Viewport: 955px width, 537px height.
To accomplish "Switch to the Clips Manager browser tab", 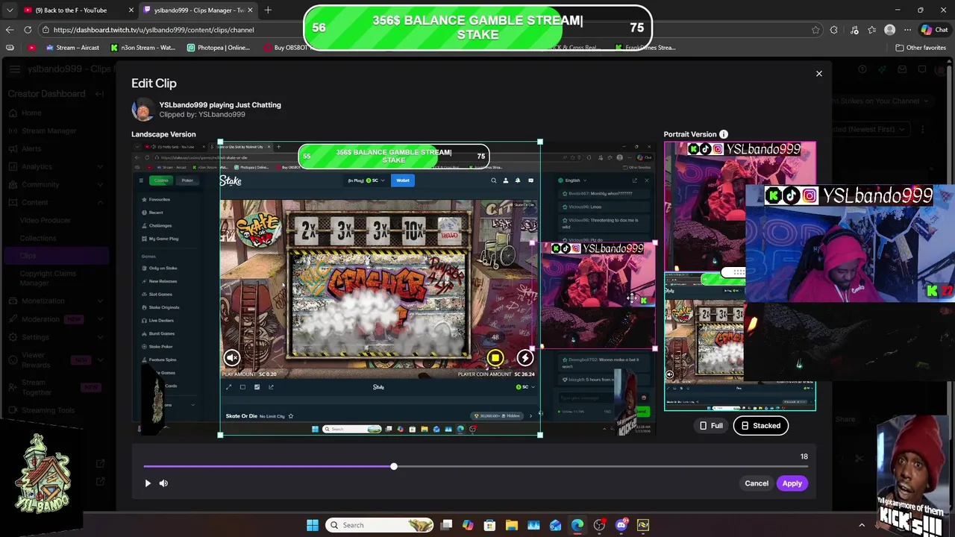I will (198, 10).
